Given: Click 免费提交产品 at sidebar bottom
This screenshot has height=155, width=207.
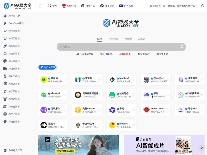Looking at the screenshot, I should point(13,150).
